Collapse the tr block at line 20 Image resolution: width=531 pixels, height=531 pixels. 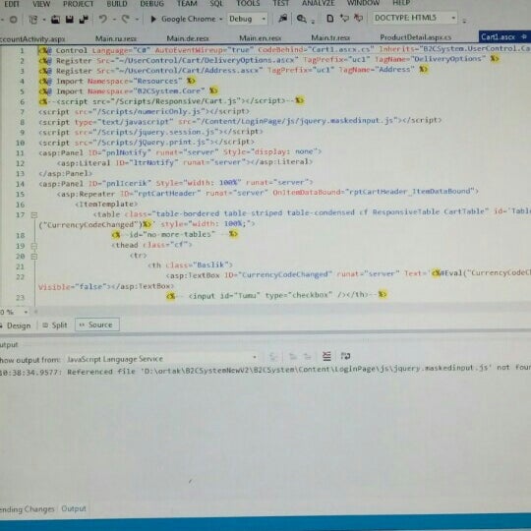[33, 257]
